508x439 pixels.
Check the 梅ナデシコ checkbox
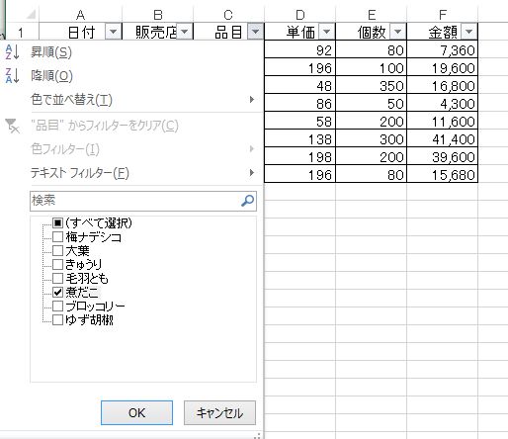[x=57, y=236]
